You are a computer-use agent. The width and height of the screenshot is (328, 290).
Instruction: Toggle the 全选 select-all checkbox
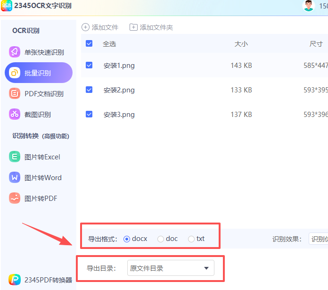click(89, 44)
